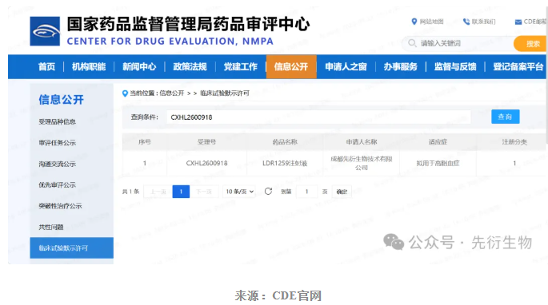Open 申请人之窗 navigation tab
The width and height of the screenshot is (548, 305).
346,66
